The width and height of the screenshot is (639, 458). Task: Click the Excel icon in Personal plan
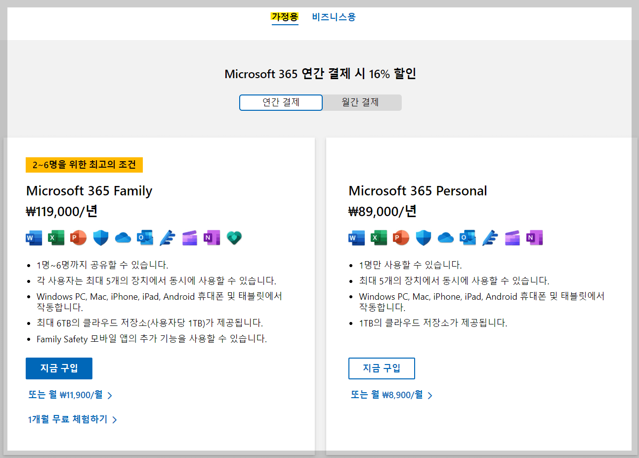pos(379,238)
